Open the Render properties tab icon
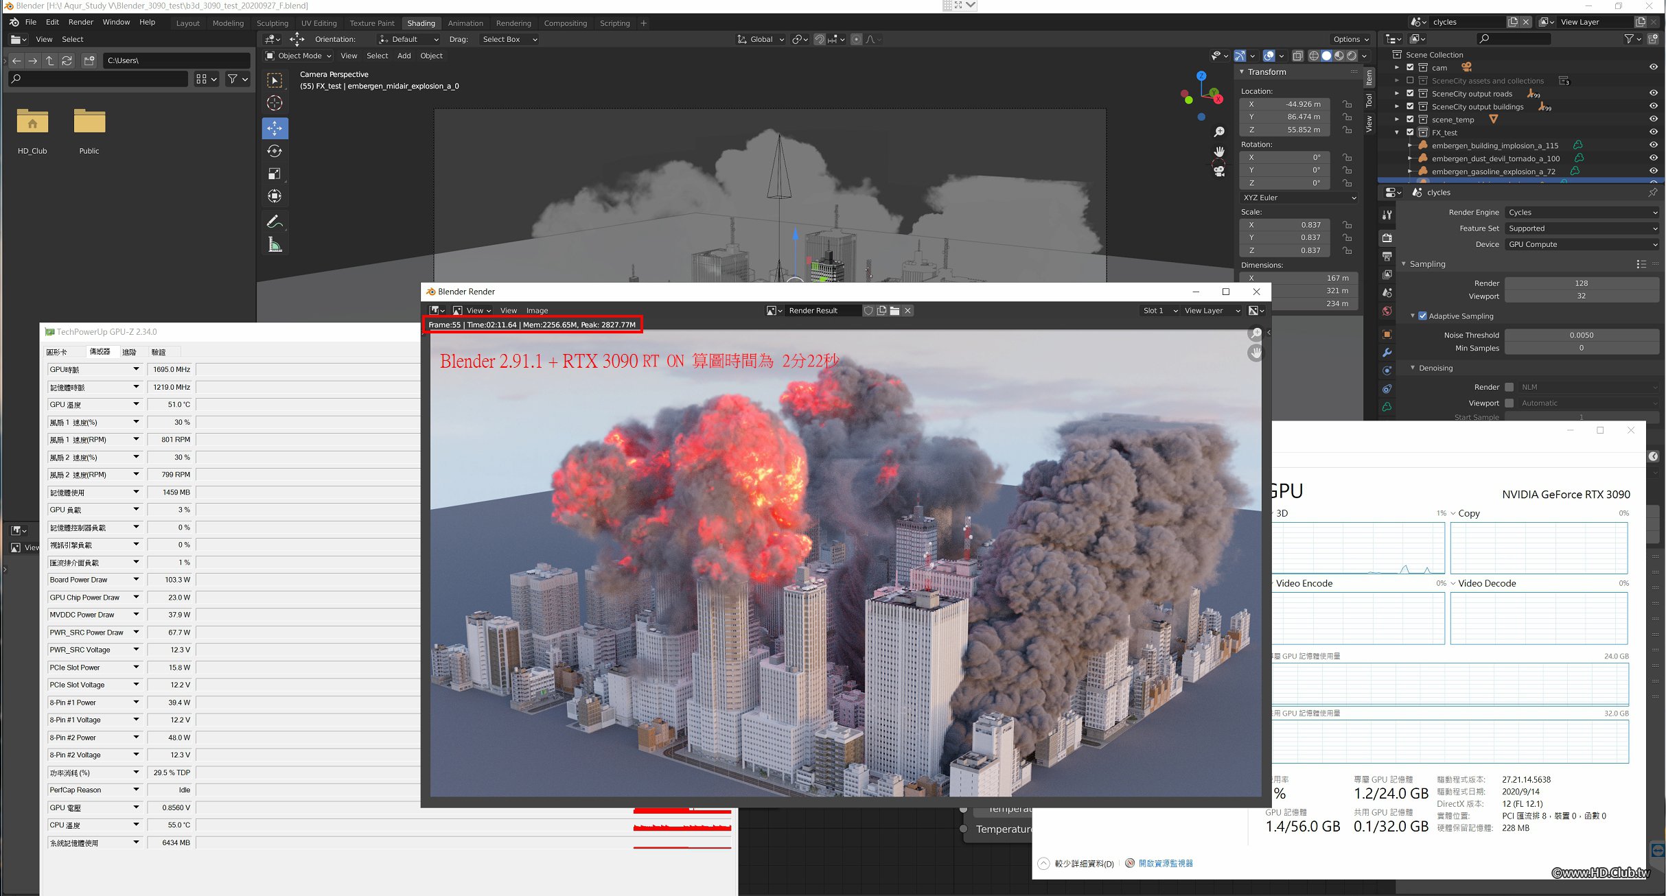Image resolution: width=1666 pixels, height=896 pixels. pyautogui.click(x=1387, y=237)
